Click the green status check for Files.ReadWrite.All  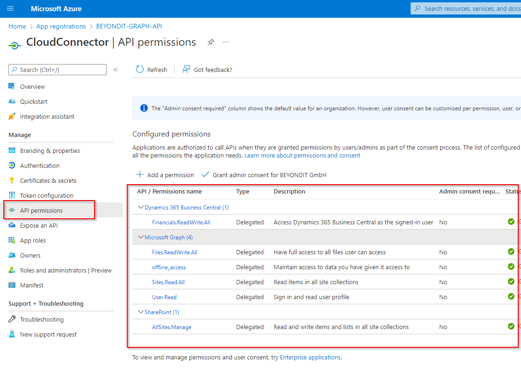pos(511,252)
